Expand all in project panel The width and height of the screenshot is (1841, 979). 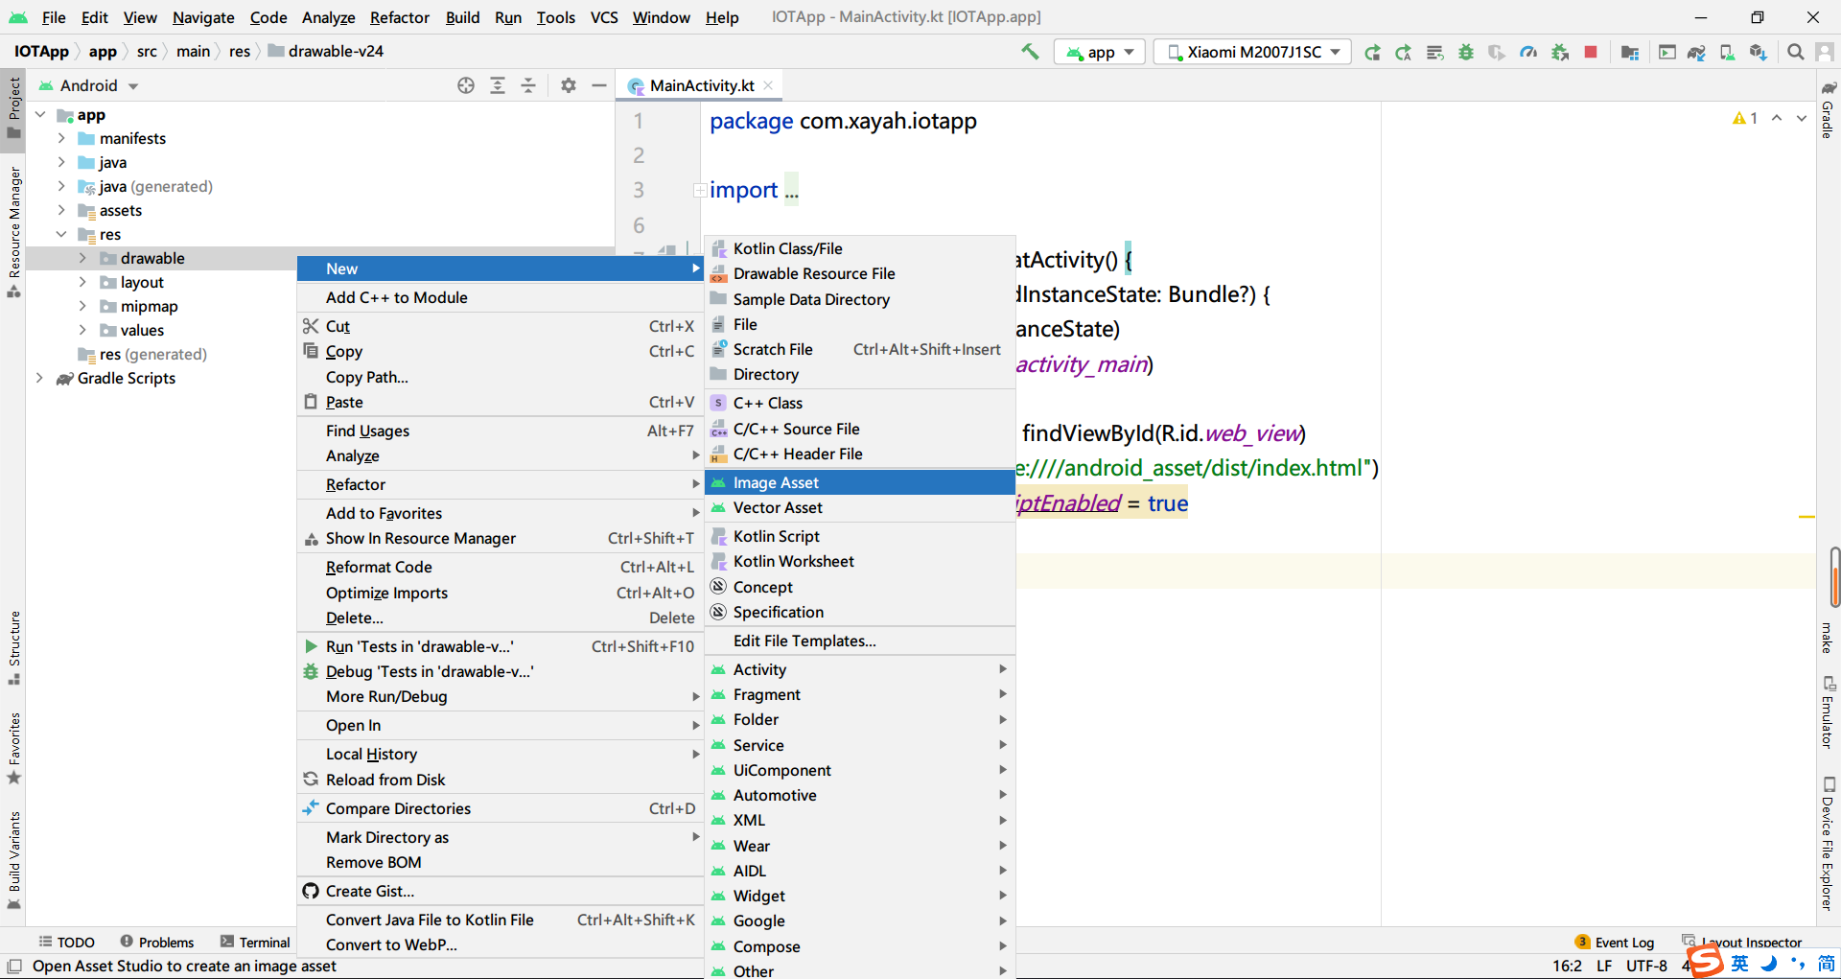498,85
